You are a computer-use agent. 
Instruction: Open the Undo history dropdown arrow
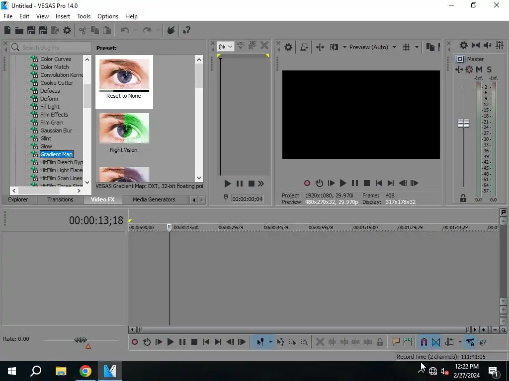click(x=135, y=30)
